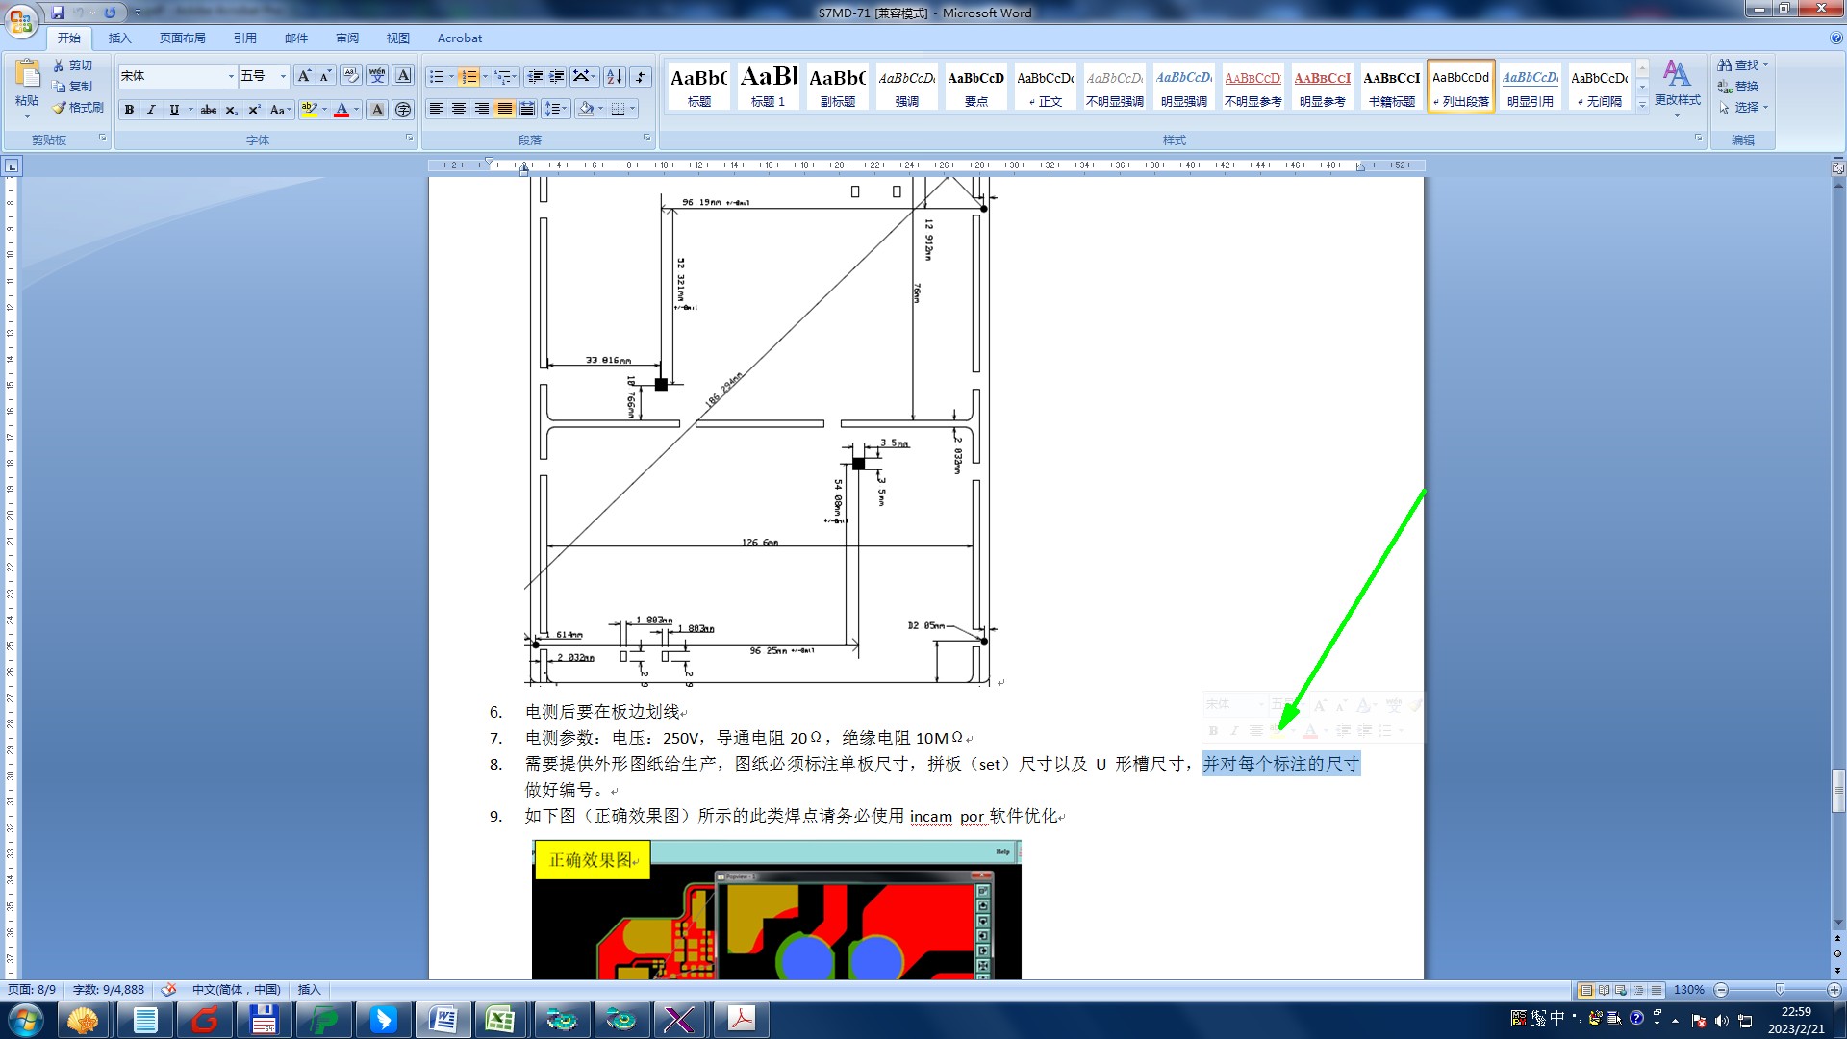This screenshot has width=1847, height=1039.
Task: Click the strikethrough abc icon
Action: click(x=208, y=110)
